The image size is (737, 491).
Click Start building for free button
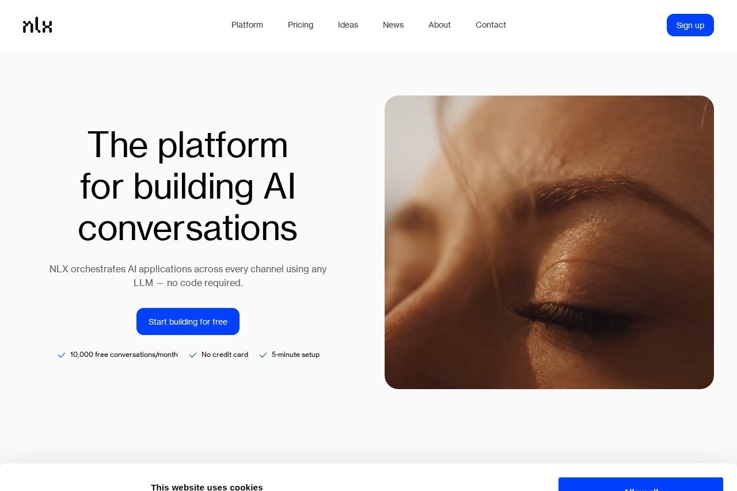[188, 321]
